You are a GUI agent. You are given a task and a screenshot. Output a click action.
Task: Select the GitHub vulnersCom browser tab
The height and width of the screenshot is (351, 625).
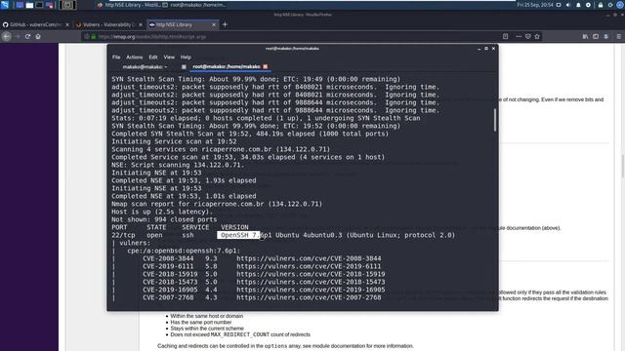pyautogui.click(x=35, y=24)
